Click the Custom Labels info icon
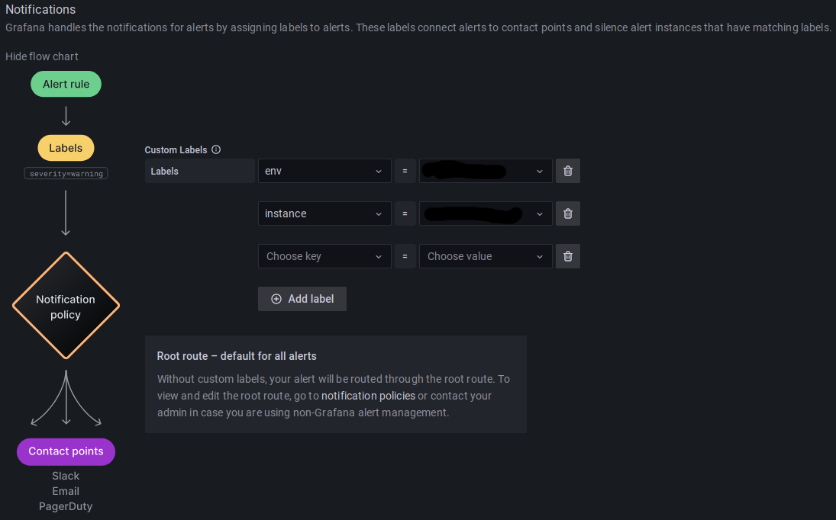Screen dimensions: 836x520 tap(216, 149)
